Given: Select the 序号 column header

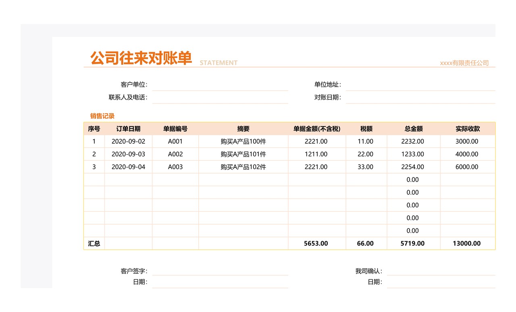Looking at the screenshot, I should click(x=94, y=129).
